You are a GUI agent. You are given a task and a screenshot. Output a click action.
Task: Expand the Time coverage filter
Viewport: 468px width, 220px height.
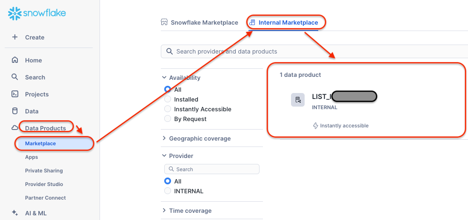click(x=164, y=211)
